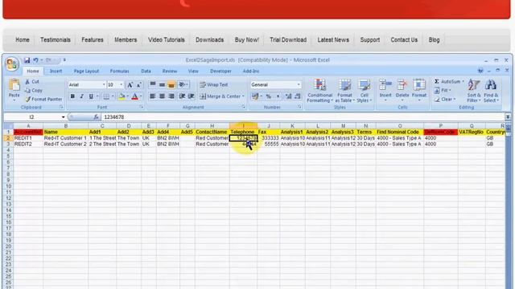The image size is (515, 289).
Task: Open the Video Tutorials page
Action: click(x=167, y=40)
